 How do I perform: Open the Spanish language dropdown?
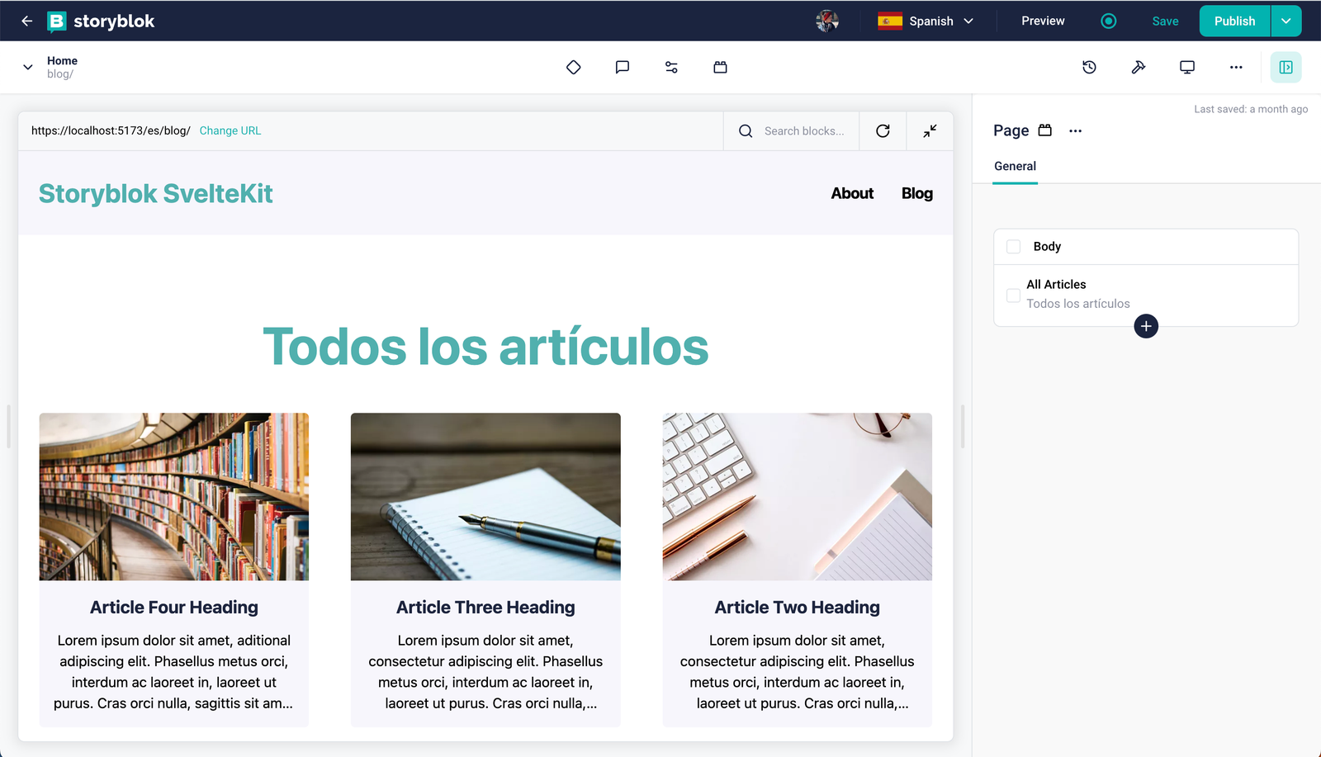tap(926, 21)
